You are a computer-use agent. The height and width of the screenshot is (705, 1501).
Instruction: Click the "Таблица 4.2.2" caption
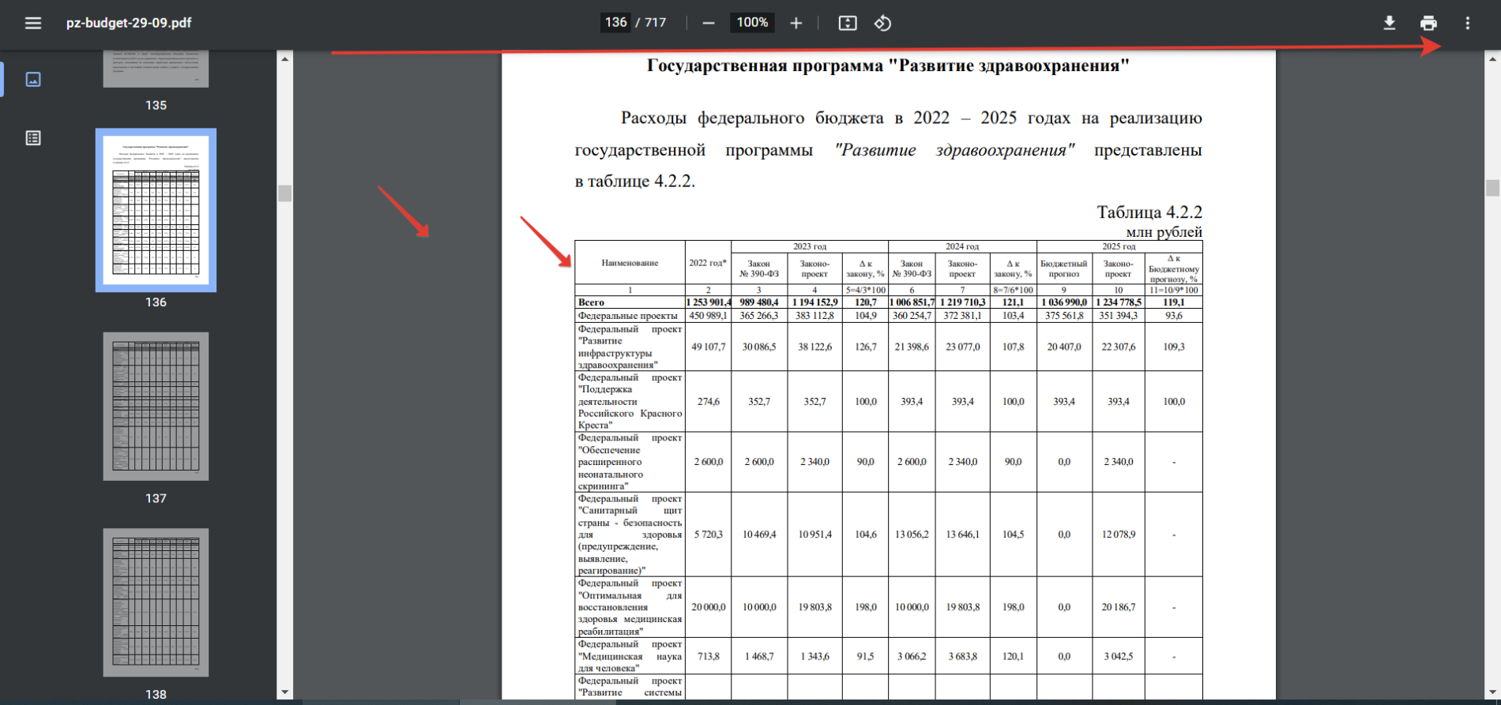(x=1149, y=212)
